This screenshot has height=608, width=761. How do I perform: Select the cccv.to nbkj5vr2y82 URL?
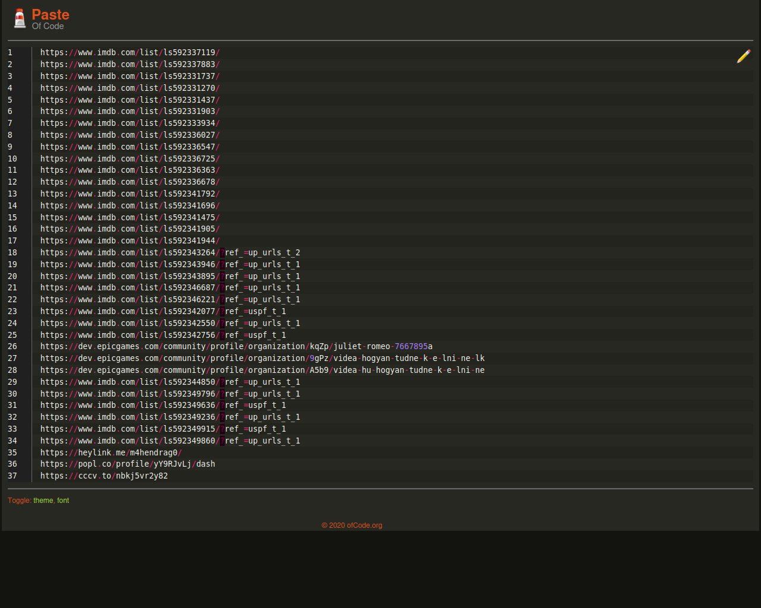[104, 476]
